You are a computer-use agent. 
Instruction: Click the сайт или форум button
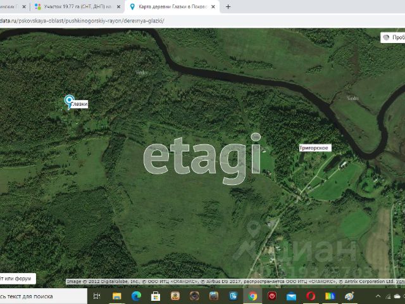18,279
